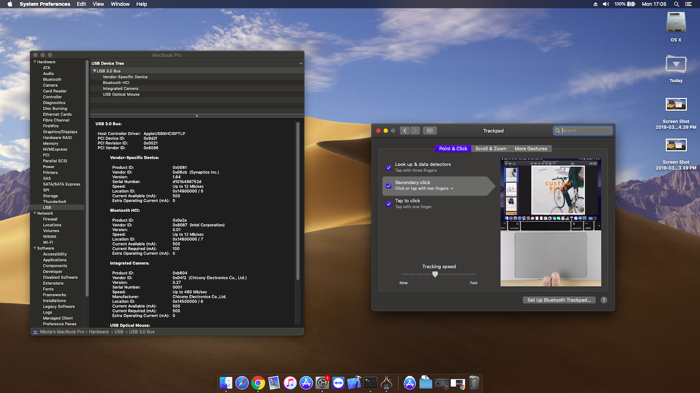This screenshot has width=700, height=393.
Task: Collapse the Hardware section in the sidebar
Action: 35,61
